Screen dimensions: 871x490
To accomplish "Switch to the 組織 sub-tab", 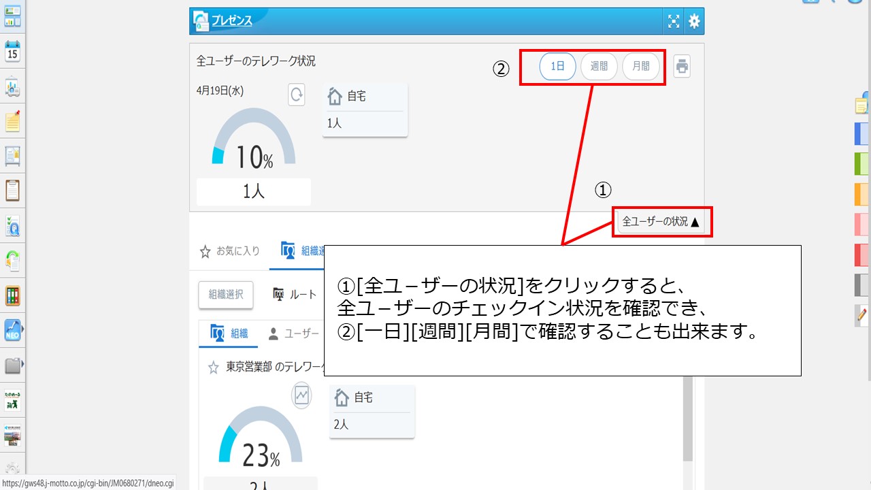I will [229, 333].
